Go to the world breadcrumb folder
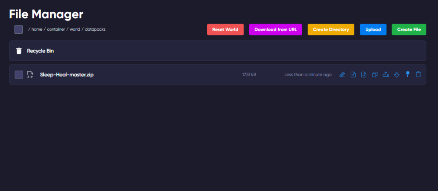This screenshot has width=438, height=191. pyautogui.click(x=75, y=29)
